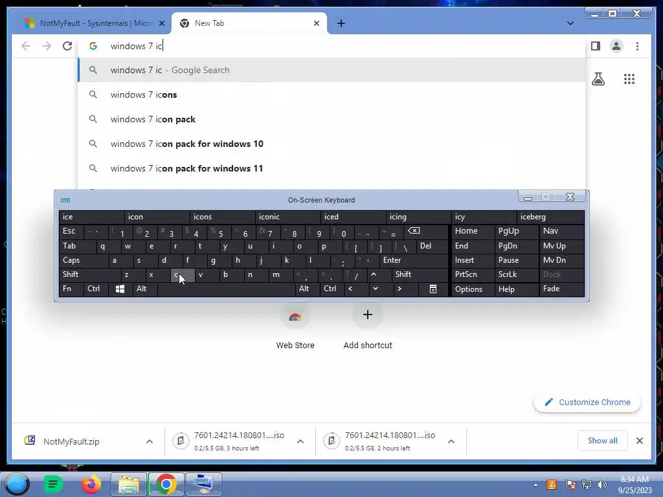Viewport: 663px width, 497px height.
Task: Toggle the Caps key
Action: tap(84, 260)
